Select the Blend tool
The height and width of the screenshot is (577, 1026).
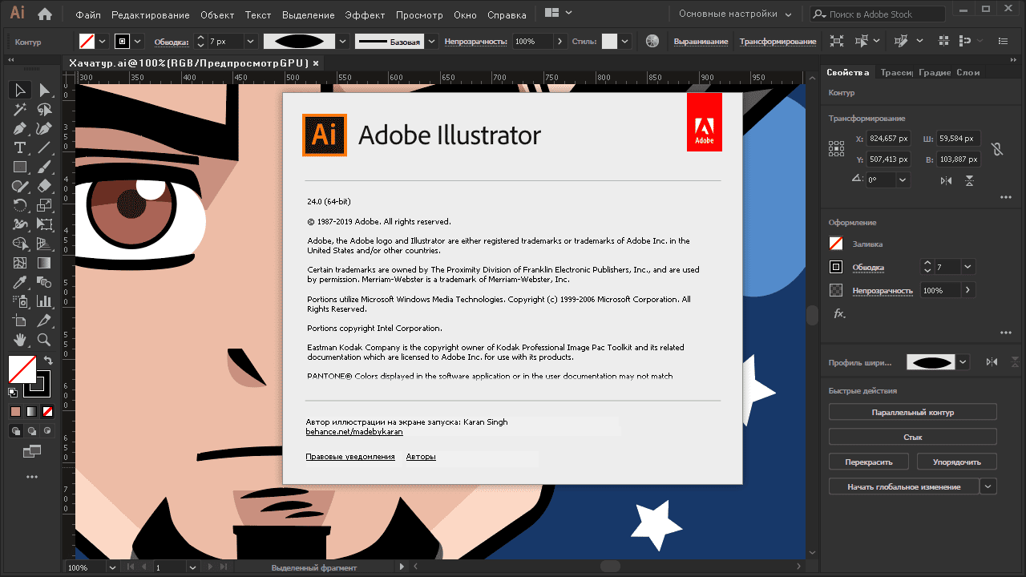coord(45,282)
